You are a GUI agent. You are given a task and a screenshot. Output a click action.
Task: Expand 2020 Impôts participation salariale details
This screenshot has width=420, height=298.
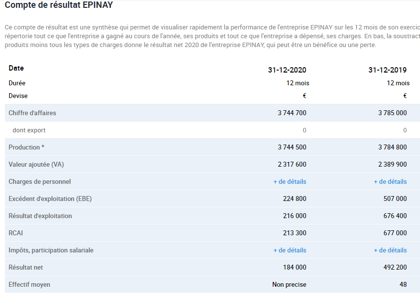pyautogui.click(x=289, y=250)
